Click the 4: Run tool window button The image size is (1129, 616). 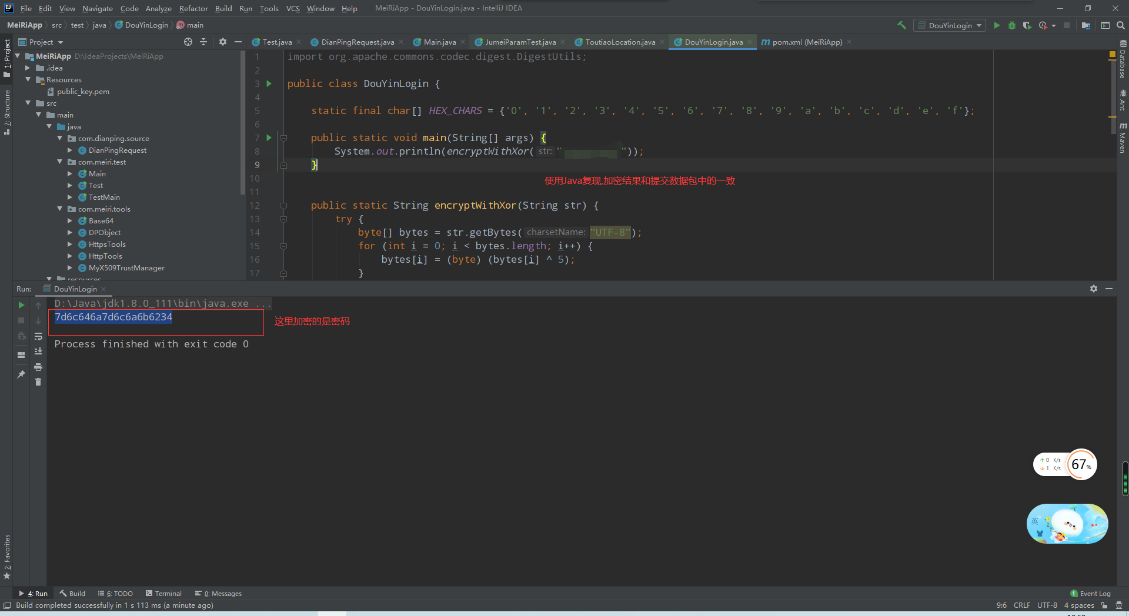pyautogui.click(x=34, y=594)
